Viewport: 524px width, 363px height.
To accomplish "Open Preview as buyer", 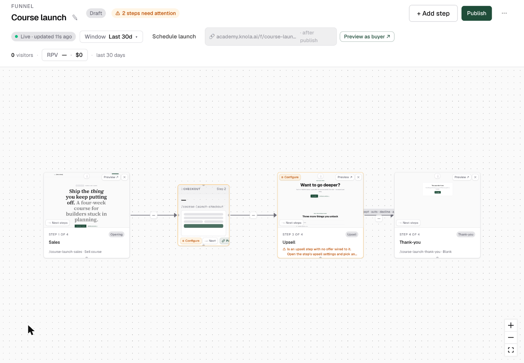I will coord(367,37).
